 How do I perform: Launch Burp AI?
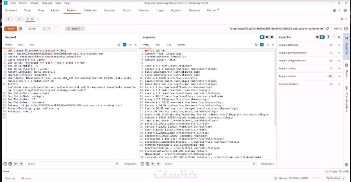click(x=75, y=29)
